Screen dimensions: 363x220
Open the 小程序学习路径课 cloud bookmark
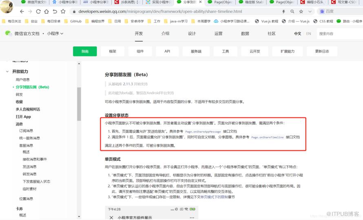(x=232, y=21)
